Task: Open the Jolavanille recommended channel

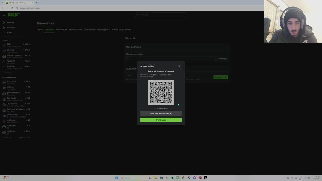Action: tap(16, 82)
